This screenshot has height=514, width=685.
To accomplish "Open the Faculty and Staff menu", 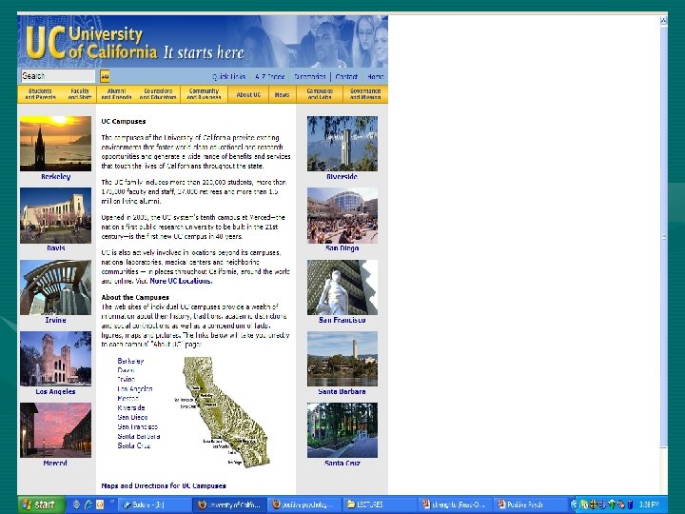I will [x=80, y=94].
